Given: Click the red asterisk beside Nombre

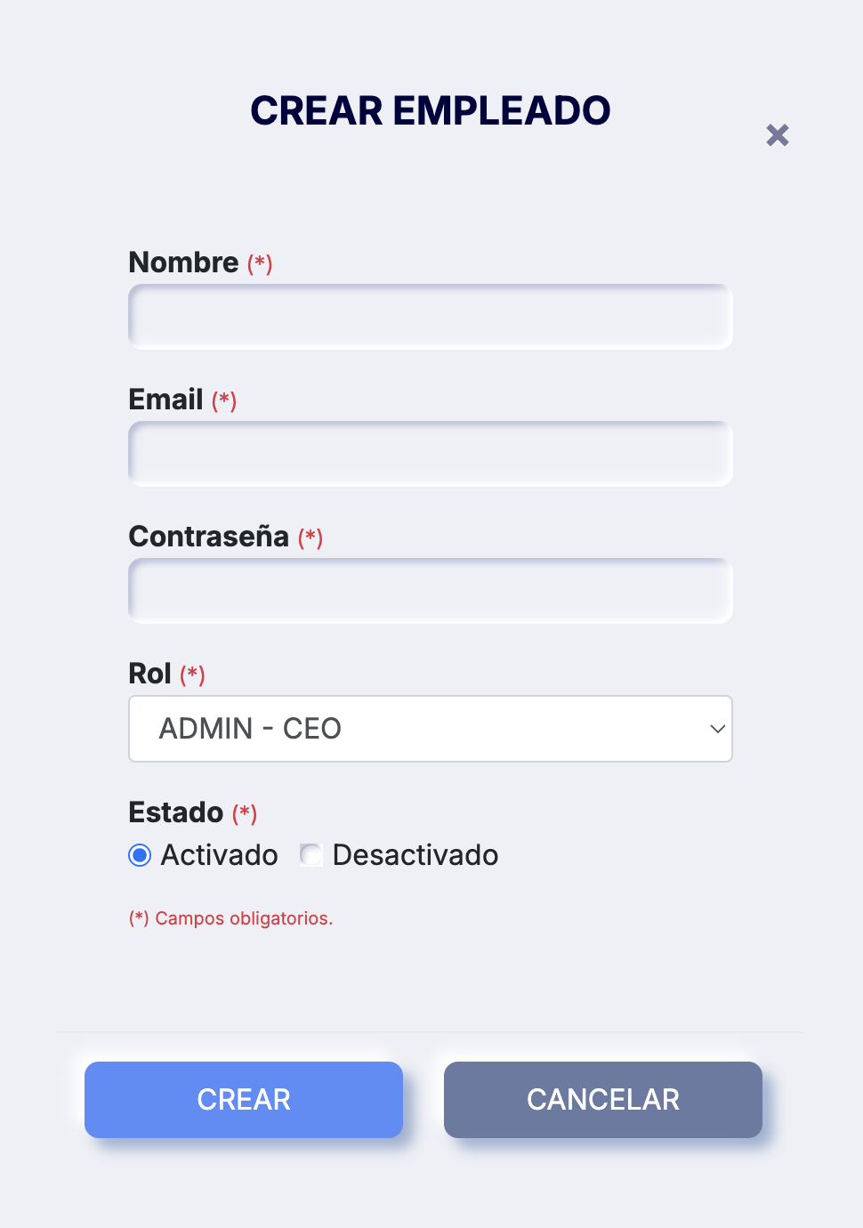Looking at the screenshot, I should coord(260,263).
